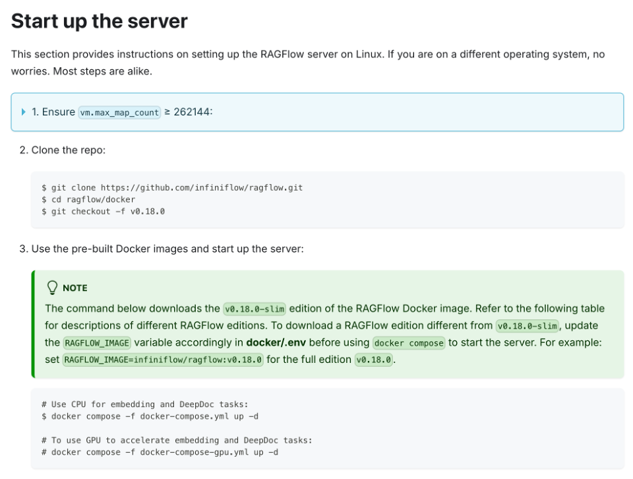Click the intro paragraph about RAGFlow server on Linux
Screen dimensions: 633x479
click(308, 63)
